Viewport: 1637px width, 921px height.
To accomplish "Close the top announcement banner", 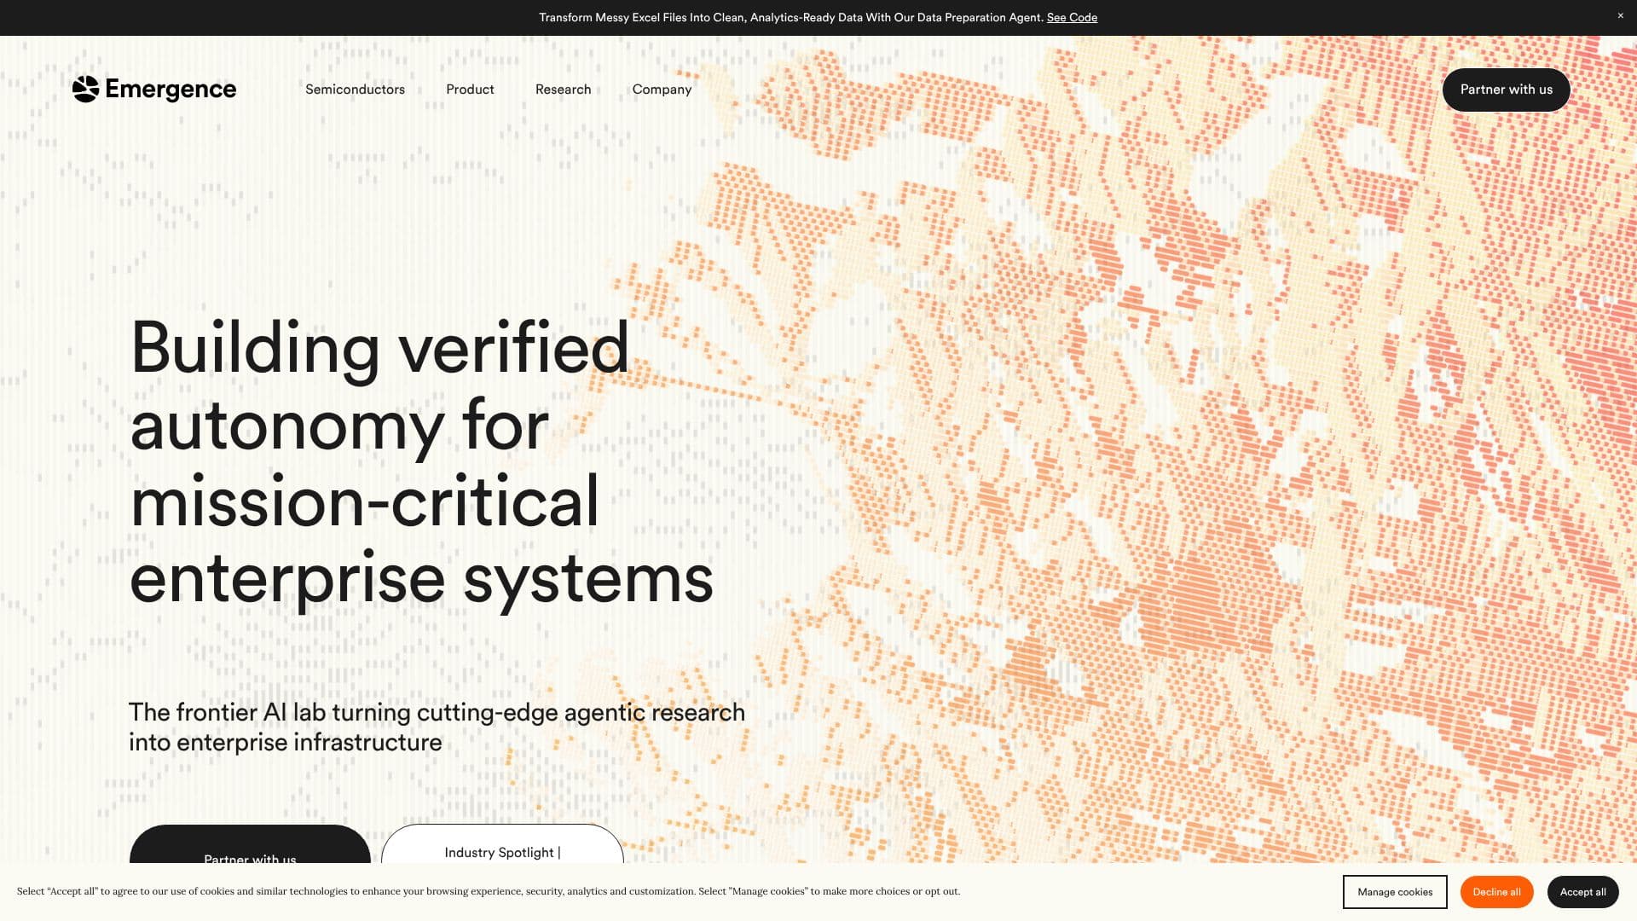I will click(1620, 15).
